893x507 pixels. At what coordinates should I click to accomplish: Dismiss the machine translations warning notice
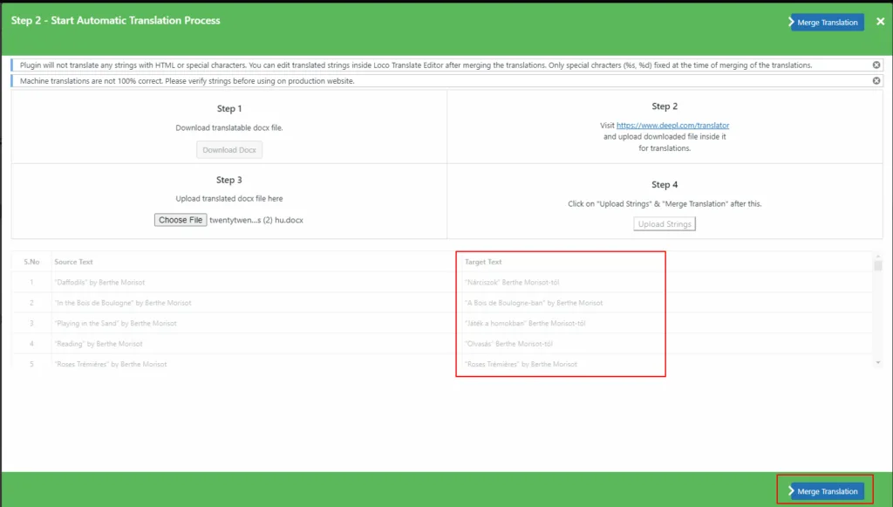876,81
